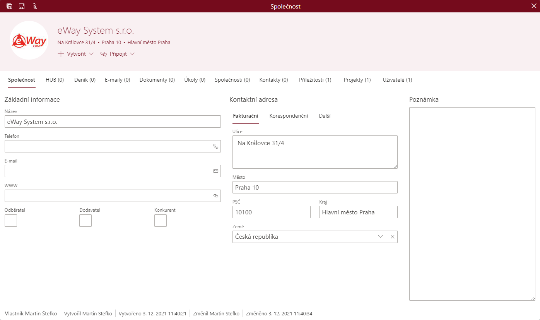The width and height of the screenshot is (540, 320).
Task: Switch to the Společnosti (0) tab
Action: tap(232, 80)
